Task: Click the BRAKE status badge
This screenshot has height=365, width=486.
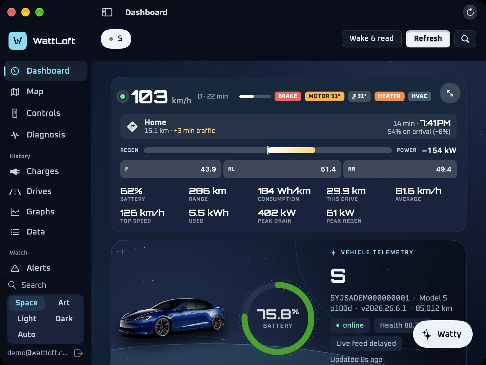Action: pyautogui.click(x=288, y=96)
